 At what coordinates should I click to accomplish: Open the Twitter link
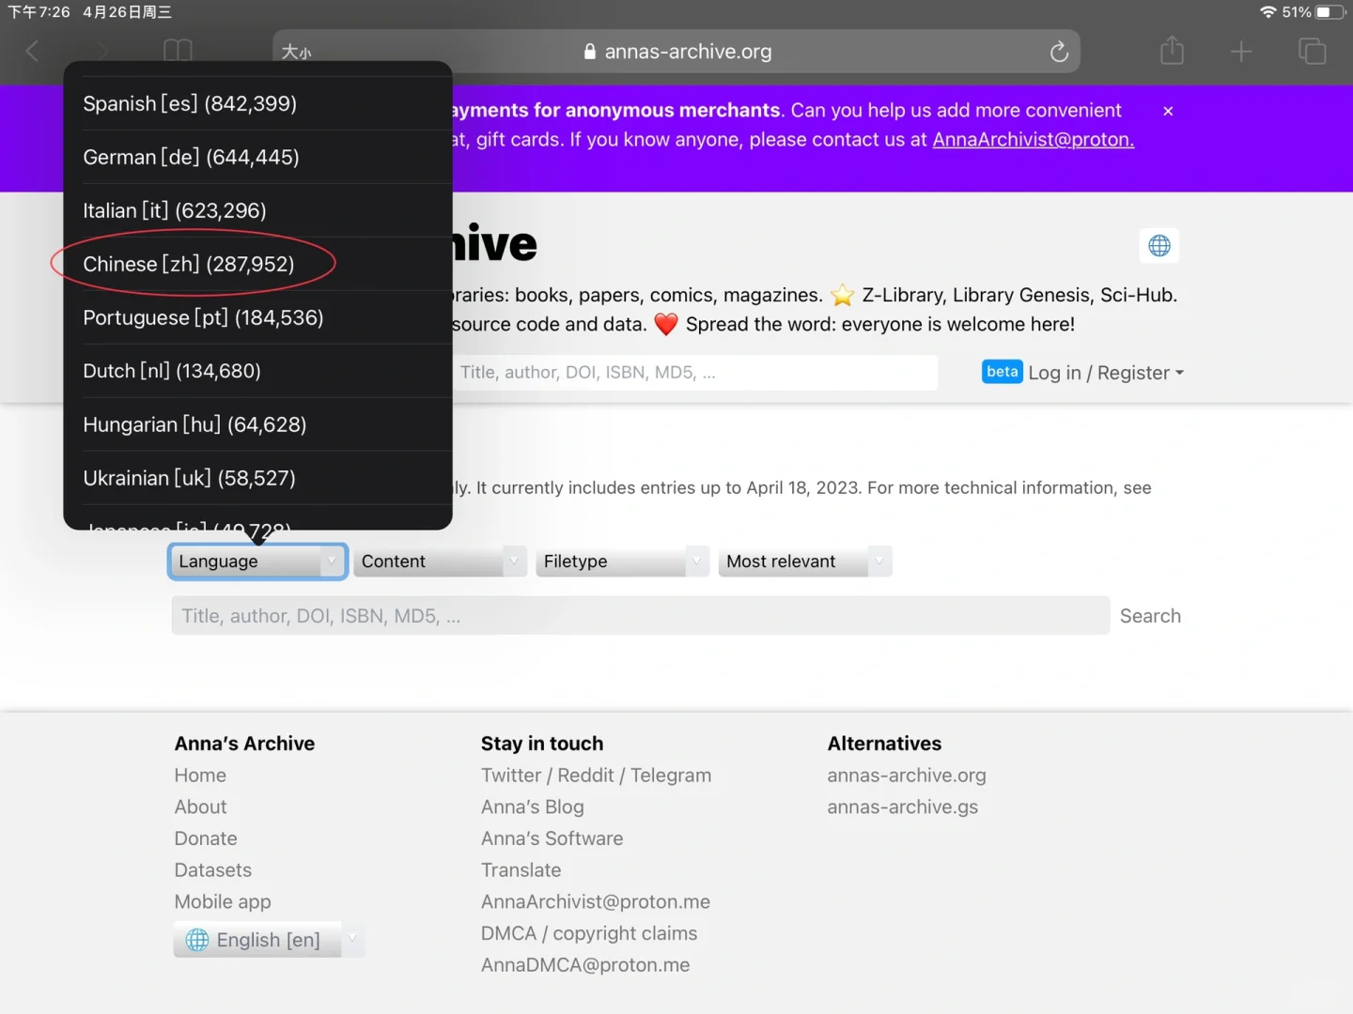pos(511,776)
